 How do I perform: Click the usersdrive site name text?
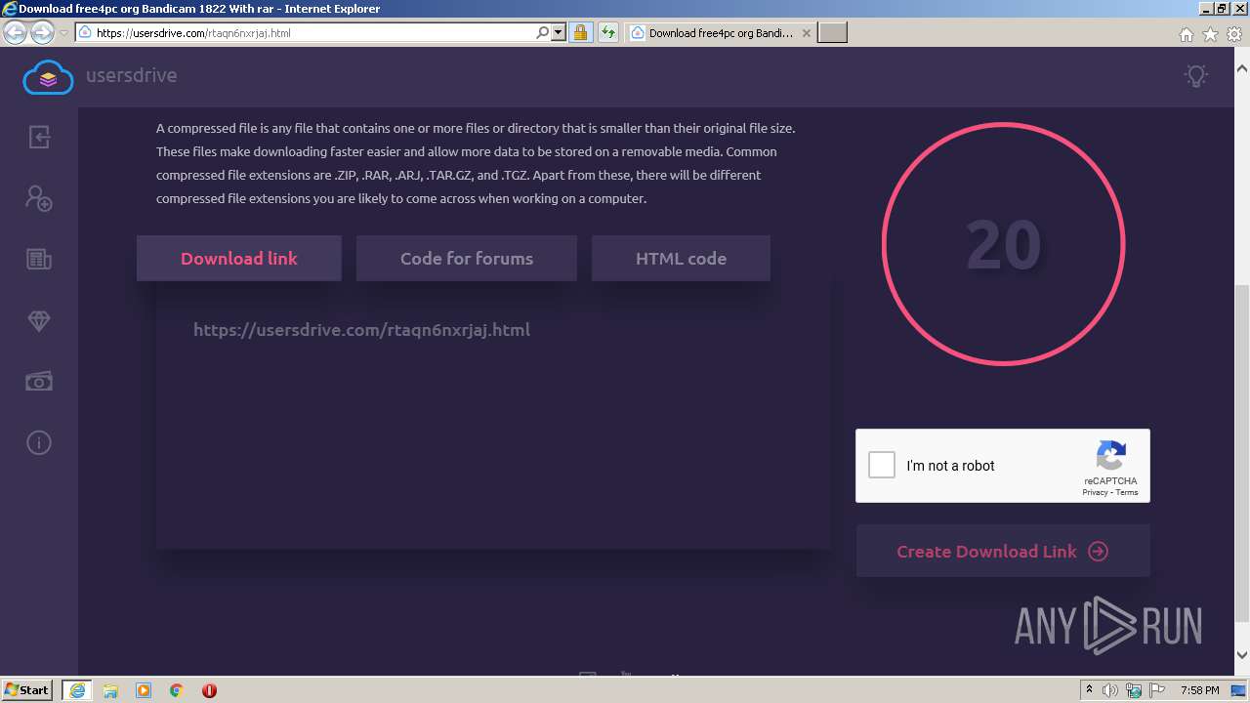point(131,75)
